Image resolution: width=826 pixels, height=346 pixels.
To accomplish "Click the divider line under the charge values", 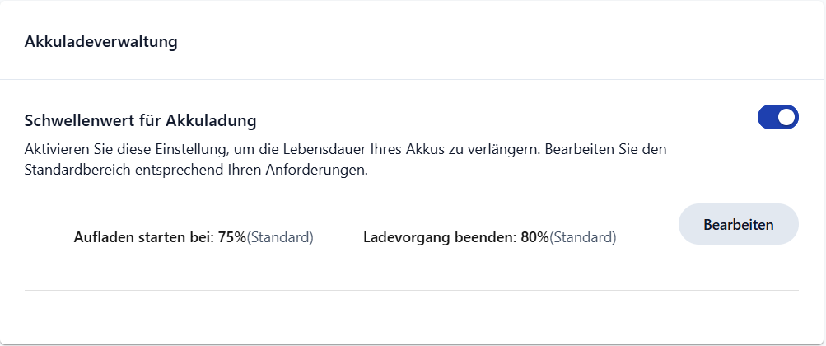I will click(x=412, y=290).
